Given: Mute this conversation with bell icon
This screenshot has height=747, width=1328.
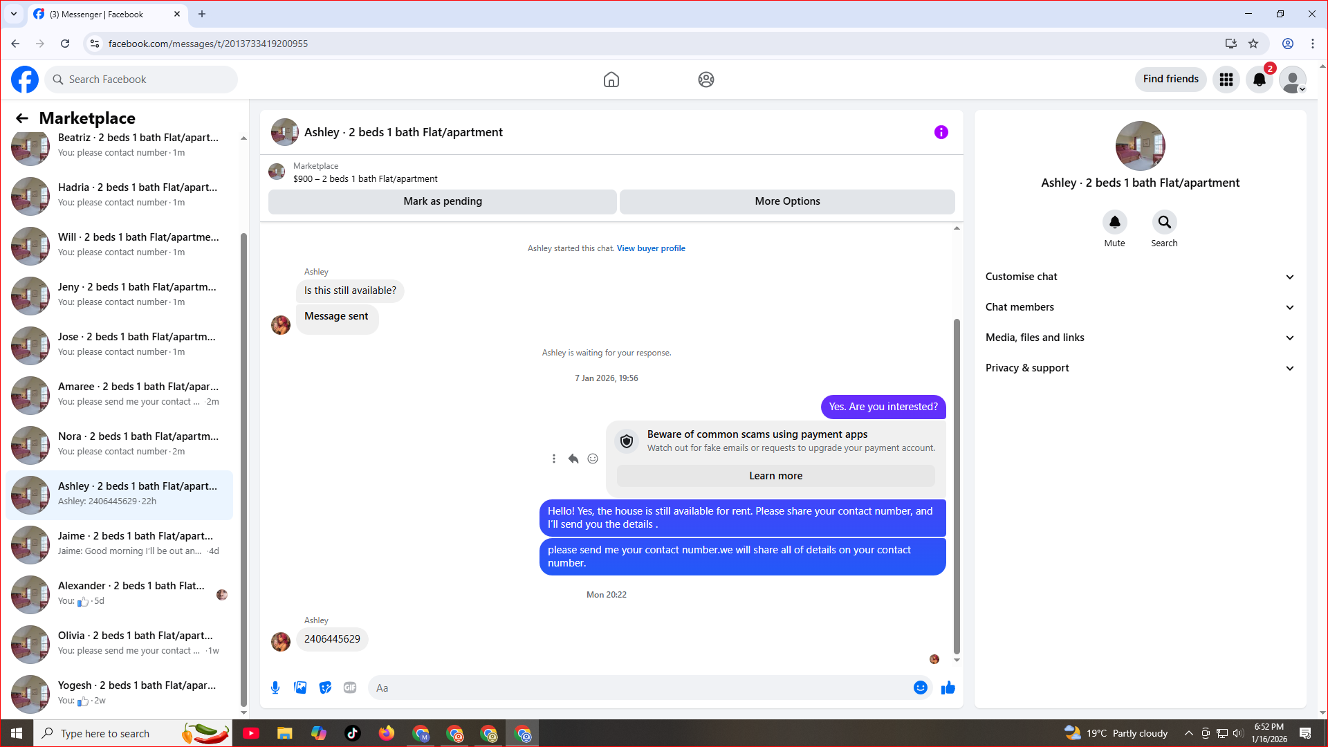Looking at the screenshot, I should tap(1114, 223).
